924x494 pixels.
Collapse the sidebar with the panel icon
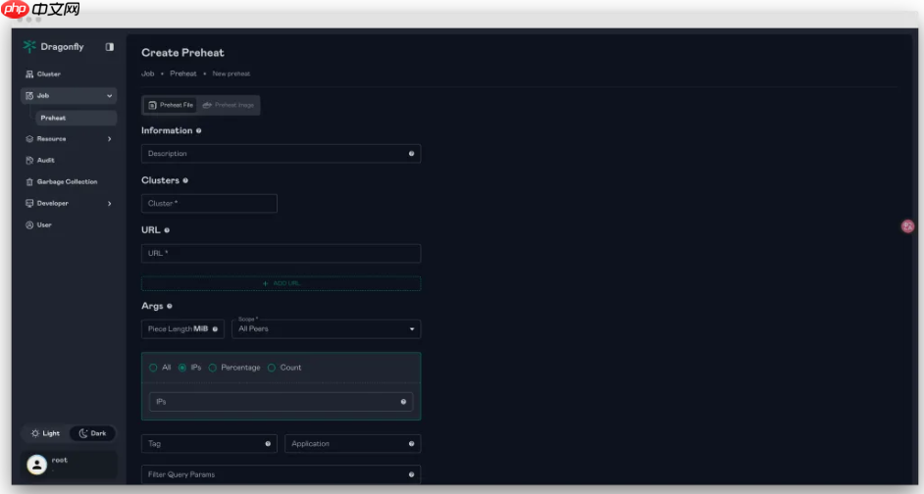(x=110, y=46)
